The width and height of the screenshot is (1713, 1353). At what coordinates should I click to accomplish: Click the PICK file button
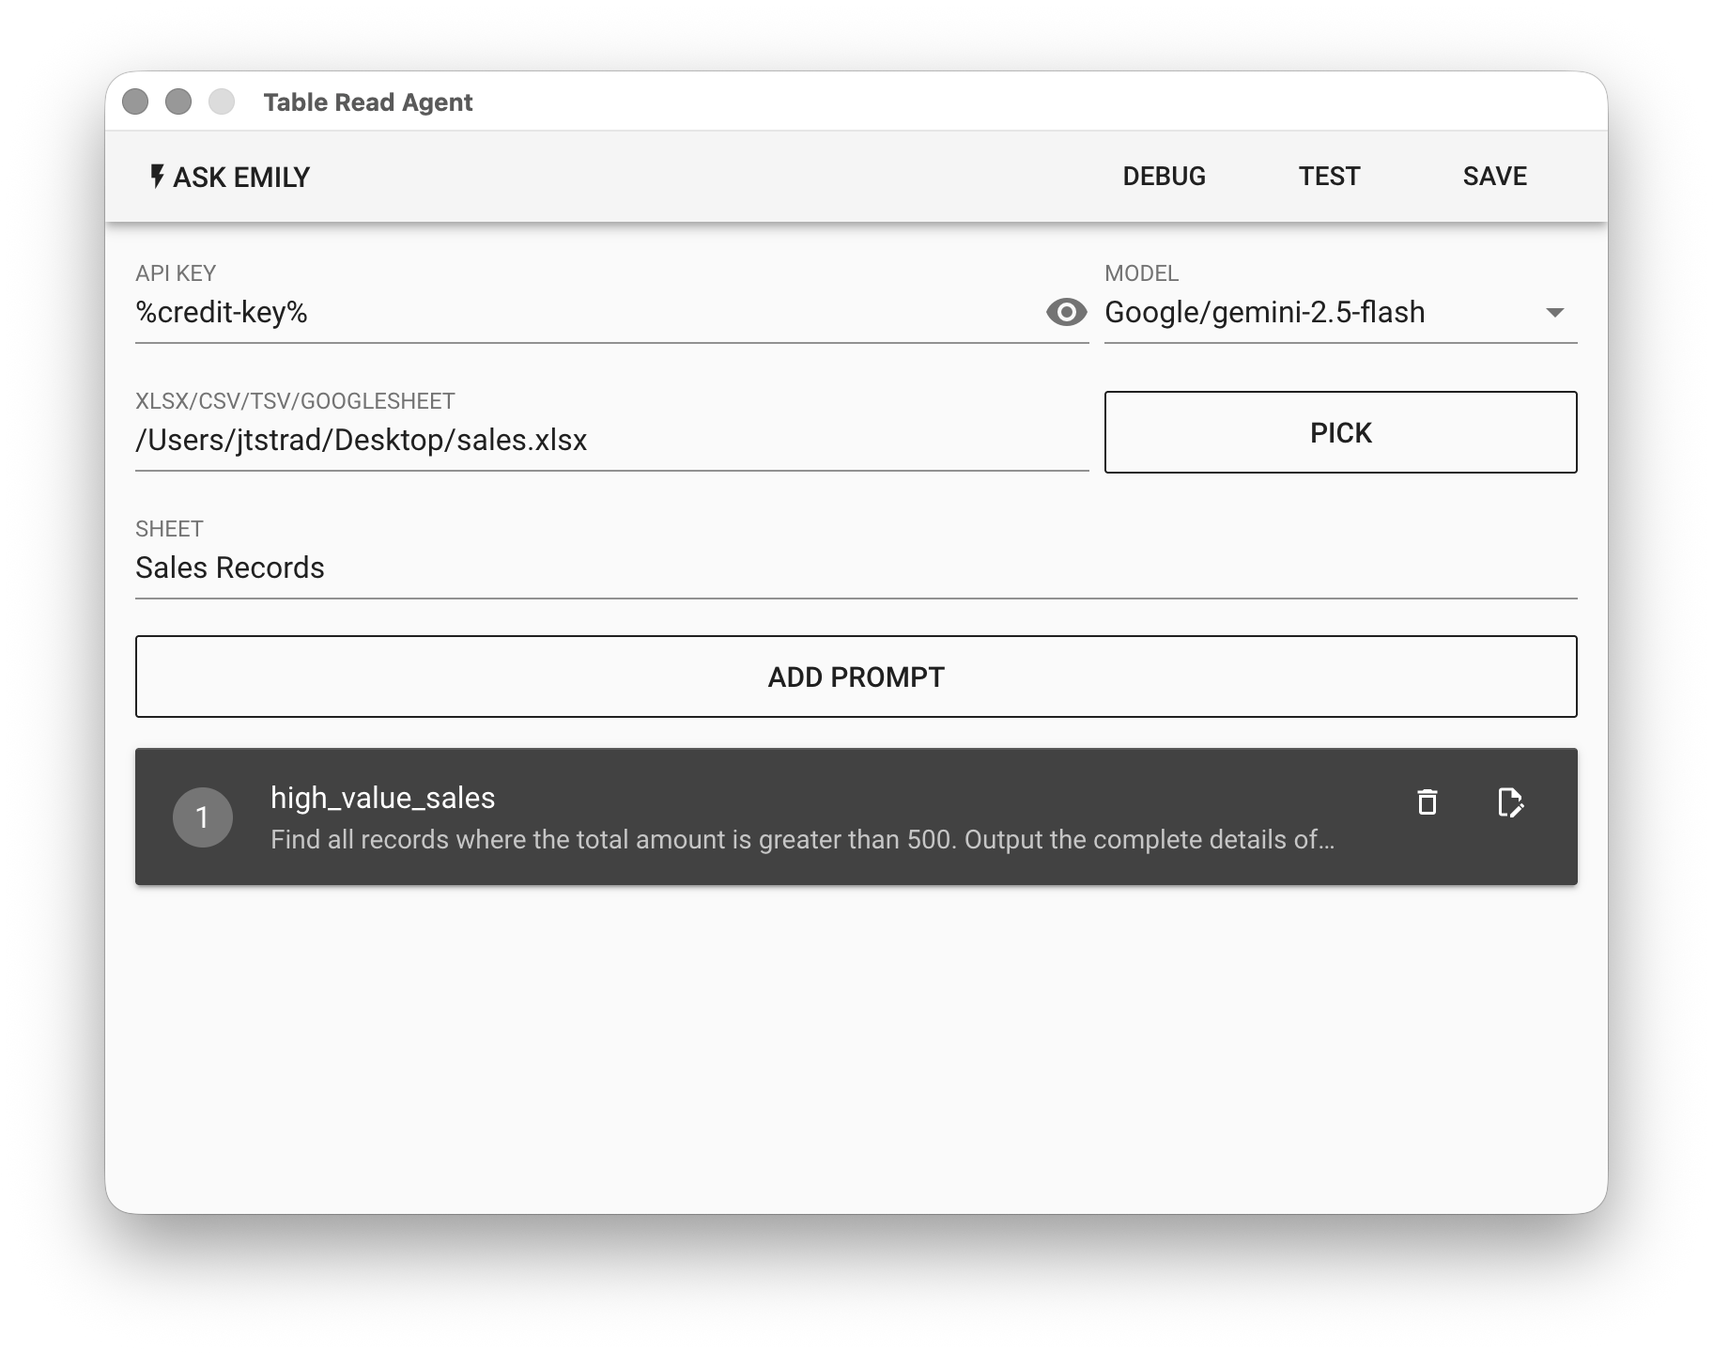point(1340,432)
